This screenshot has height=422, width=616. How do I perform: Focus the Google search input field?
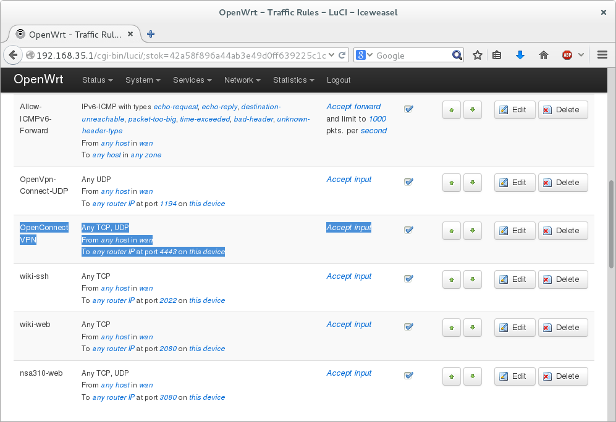coord(413,56)
